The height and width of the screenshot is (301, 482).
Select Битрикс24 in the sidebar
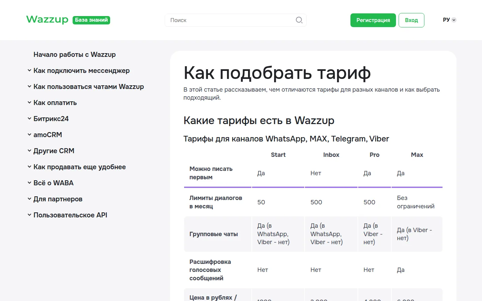pyautogui.click(x=51, y=119)
